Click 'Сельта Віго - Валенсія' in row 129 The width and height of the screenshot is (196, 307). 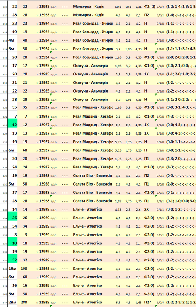point(93,175)
